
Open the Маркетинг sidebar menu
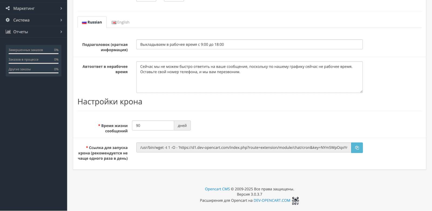[x=33, y=8]
